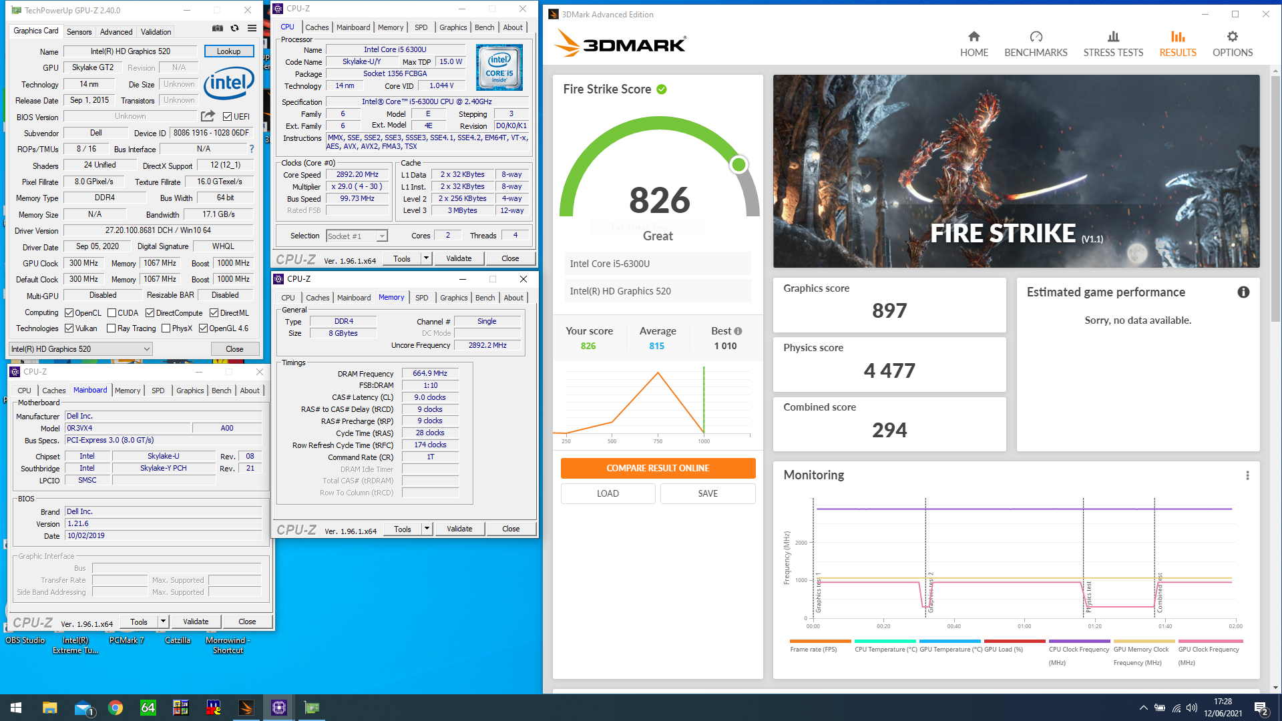Toggle the CUDA checkbox
1282x721 pixels.
(x=112, y=313)
